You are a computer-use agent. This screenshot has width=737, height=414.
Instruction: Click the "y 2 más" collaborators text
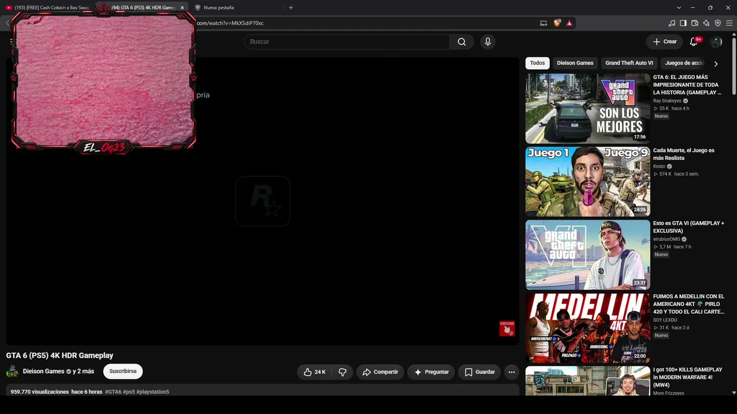pos(83,371)
